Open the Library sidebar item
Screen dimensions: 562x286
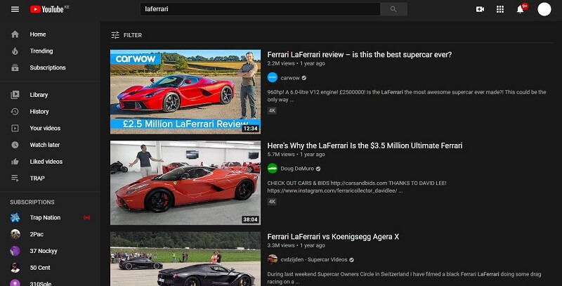[50, 95]
